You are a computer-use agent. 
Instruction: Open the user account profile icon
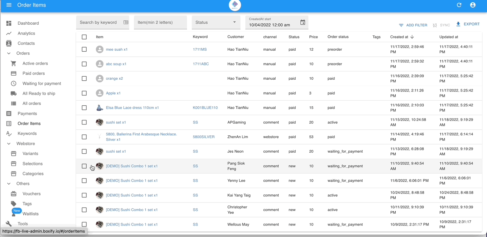tap(473, 5)
